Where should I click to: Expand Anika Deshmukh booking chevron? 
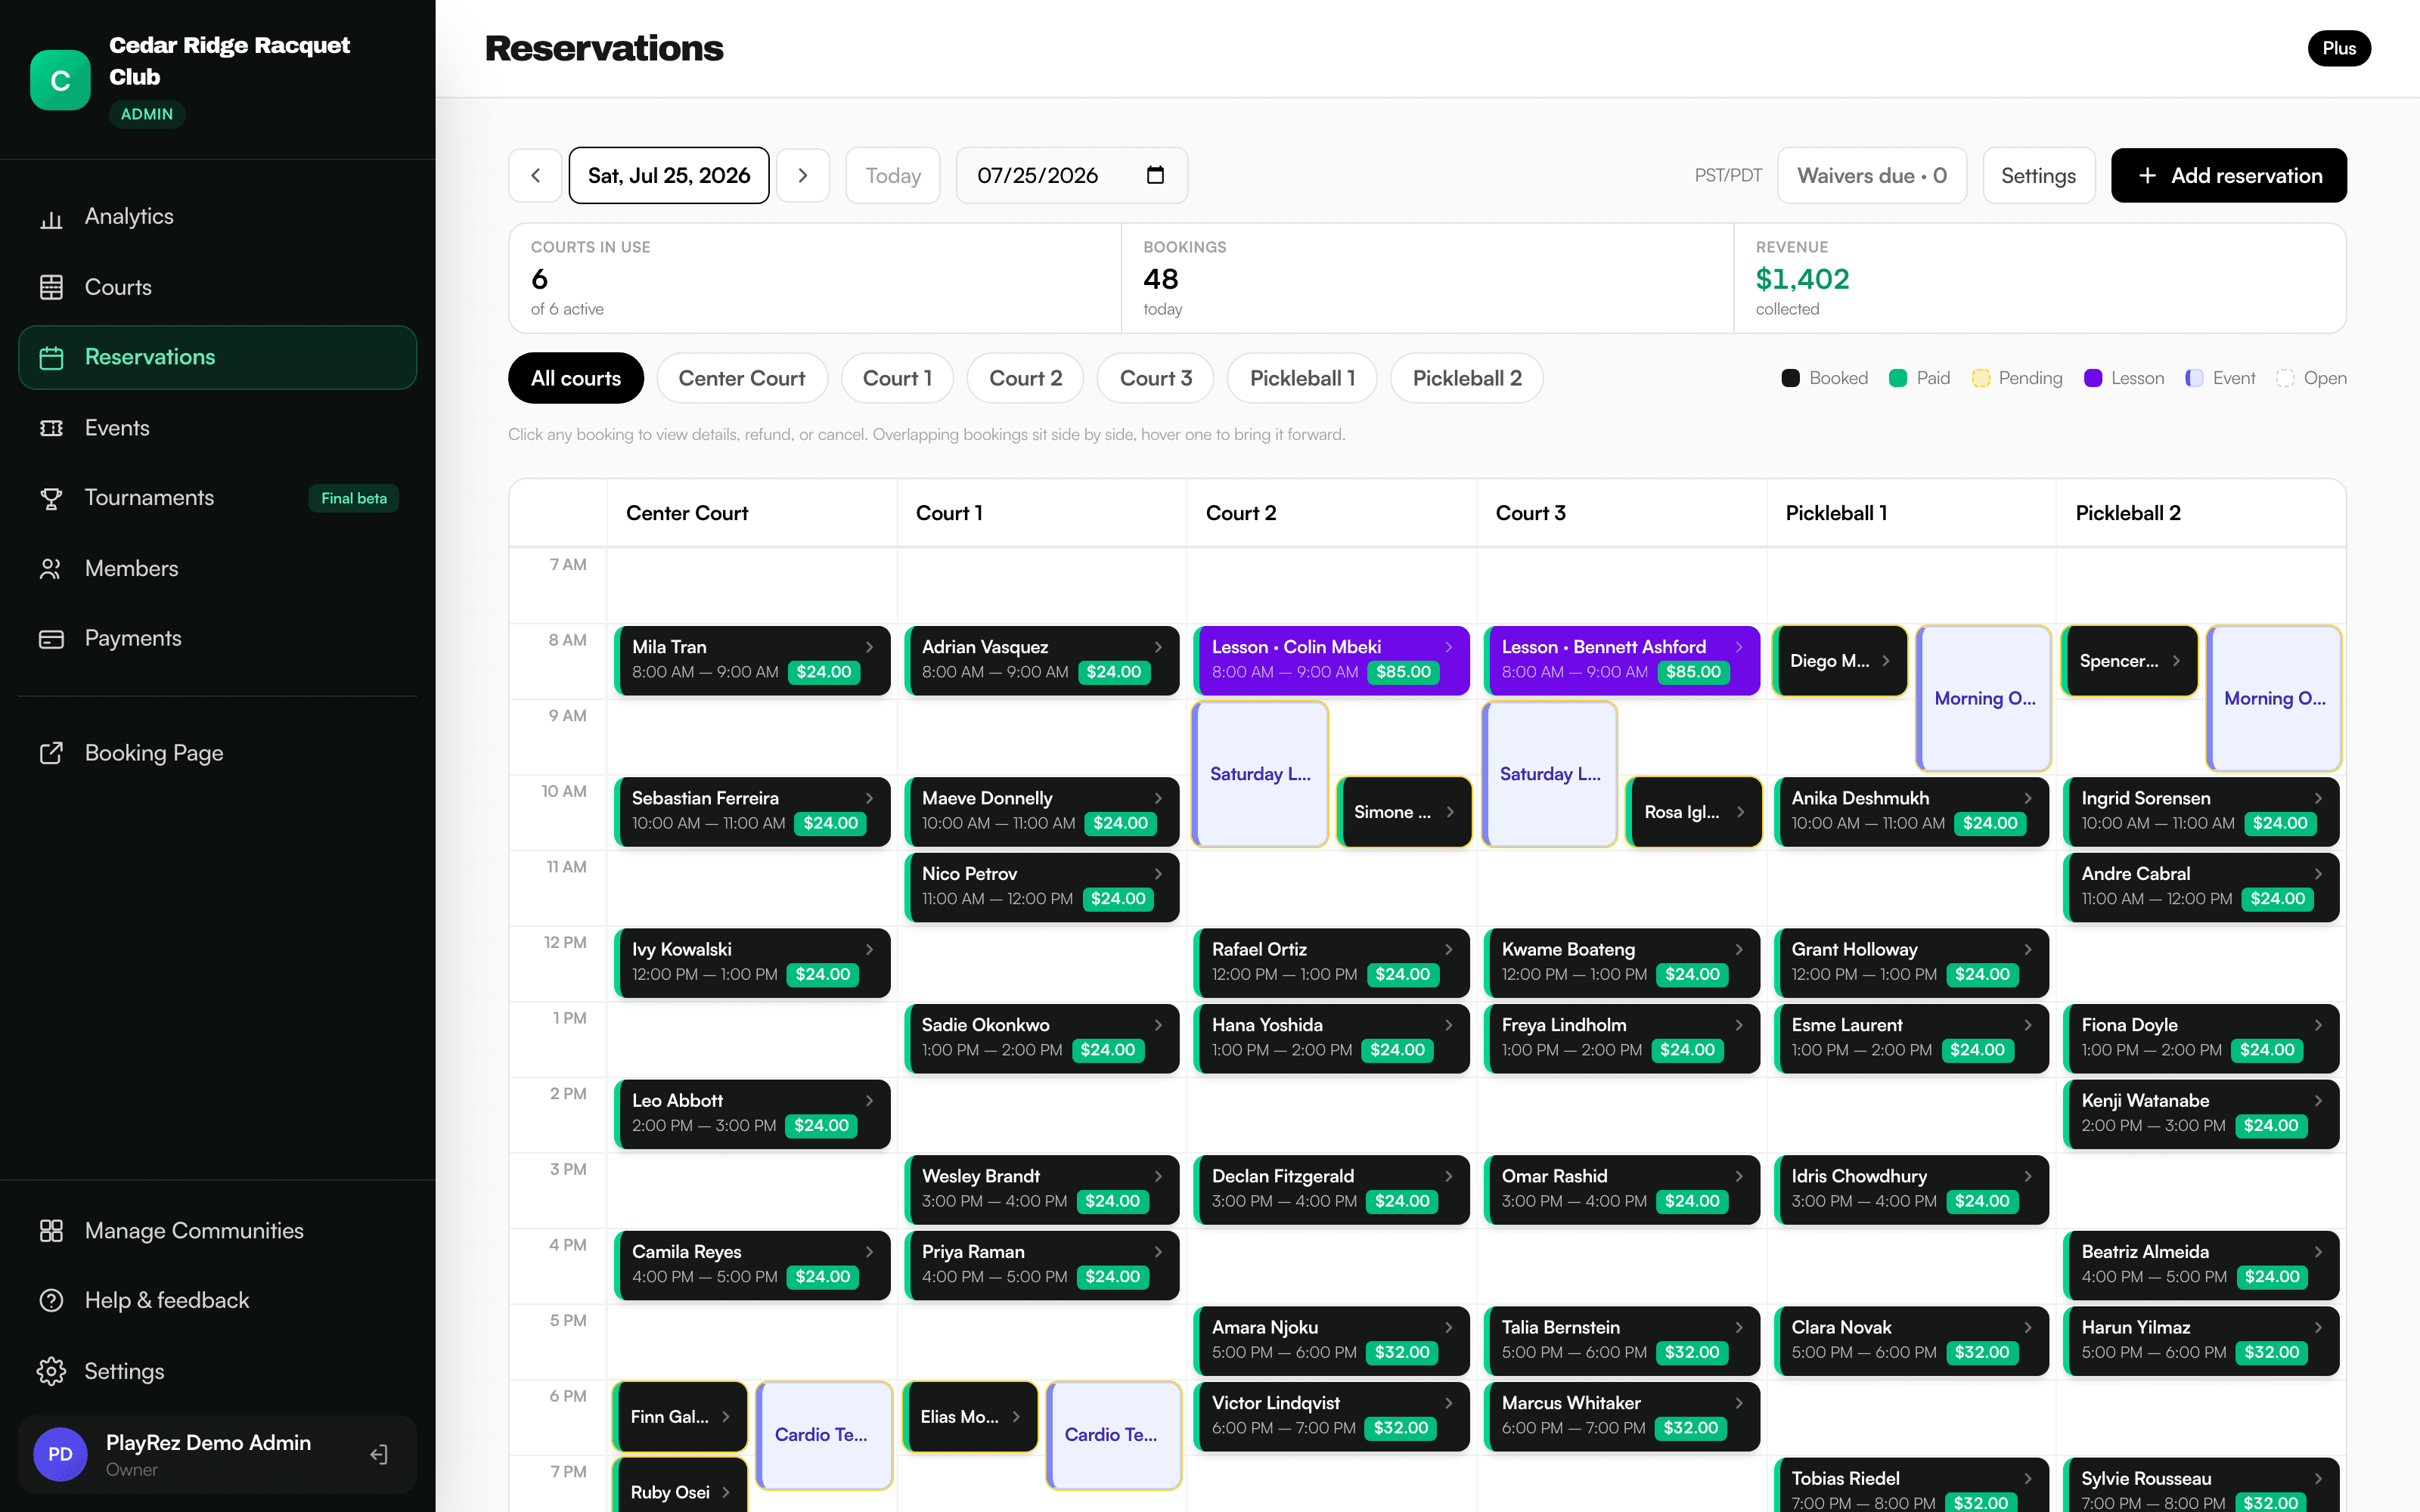(2028, 798)
